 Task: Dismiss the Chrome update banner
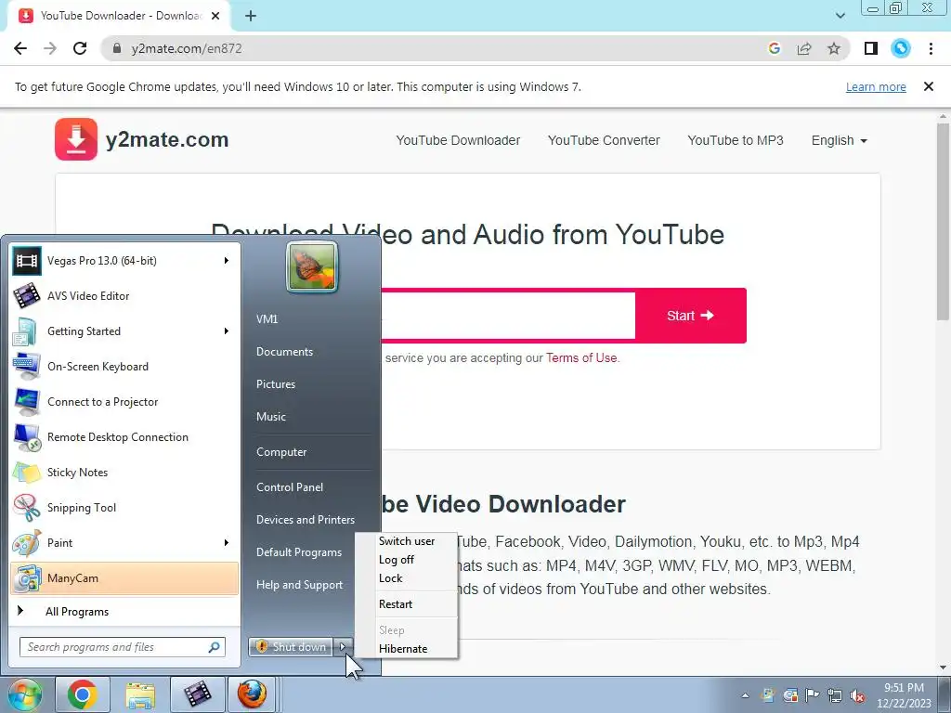[928, 86]
